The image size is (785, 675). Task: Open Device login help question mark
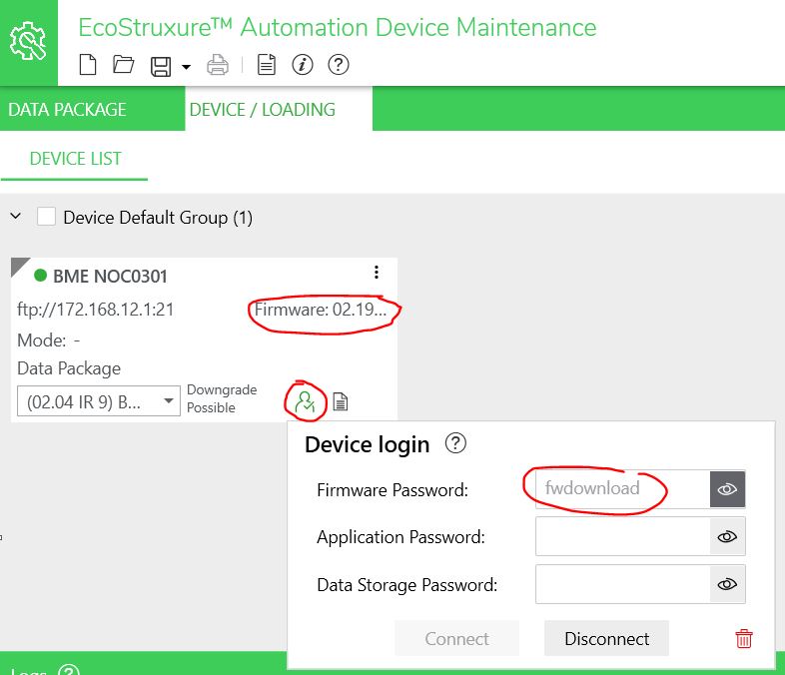[455, 443]
